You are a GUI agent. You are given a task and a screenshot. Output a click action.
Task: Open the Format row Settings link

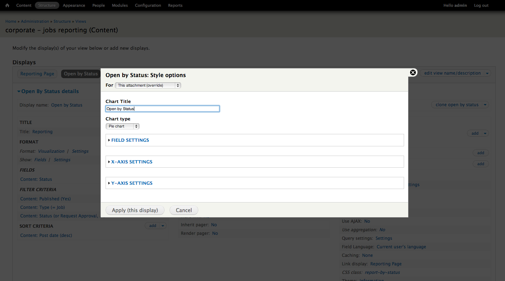pos(80,151)
